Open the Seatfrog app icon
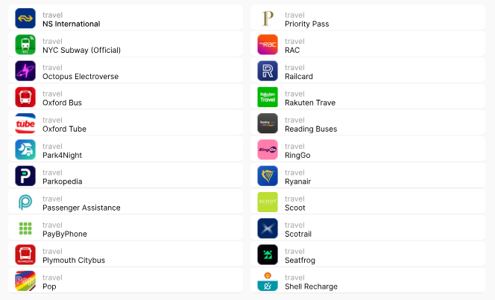Viewport: 495px width, 300px height. 268,255
